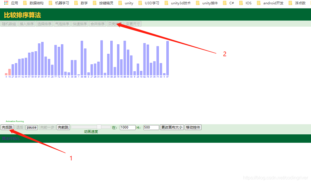Open the unity插件 bookmark folder

pos(207,3)
